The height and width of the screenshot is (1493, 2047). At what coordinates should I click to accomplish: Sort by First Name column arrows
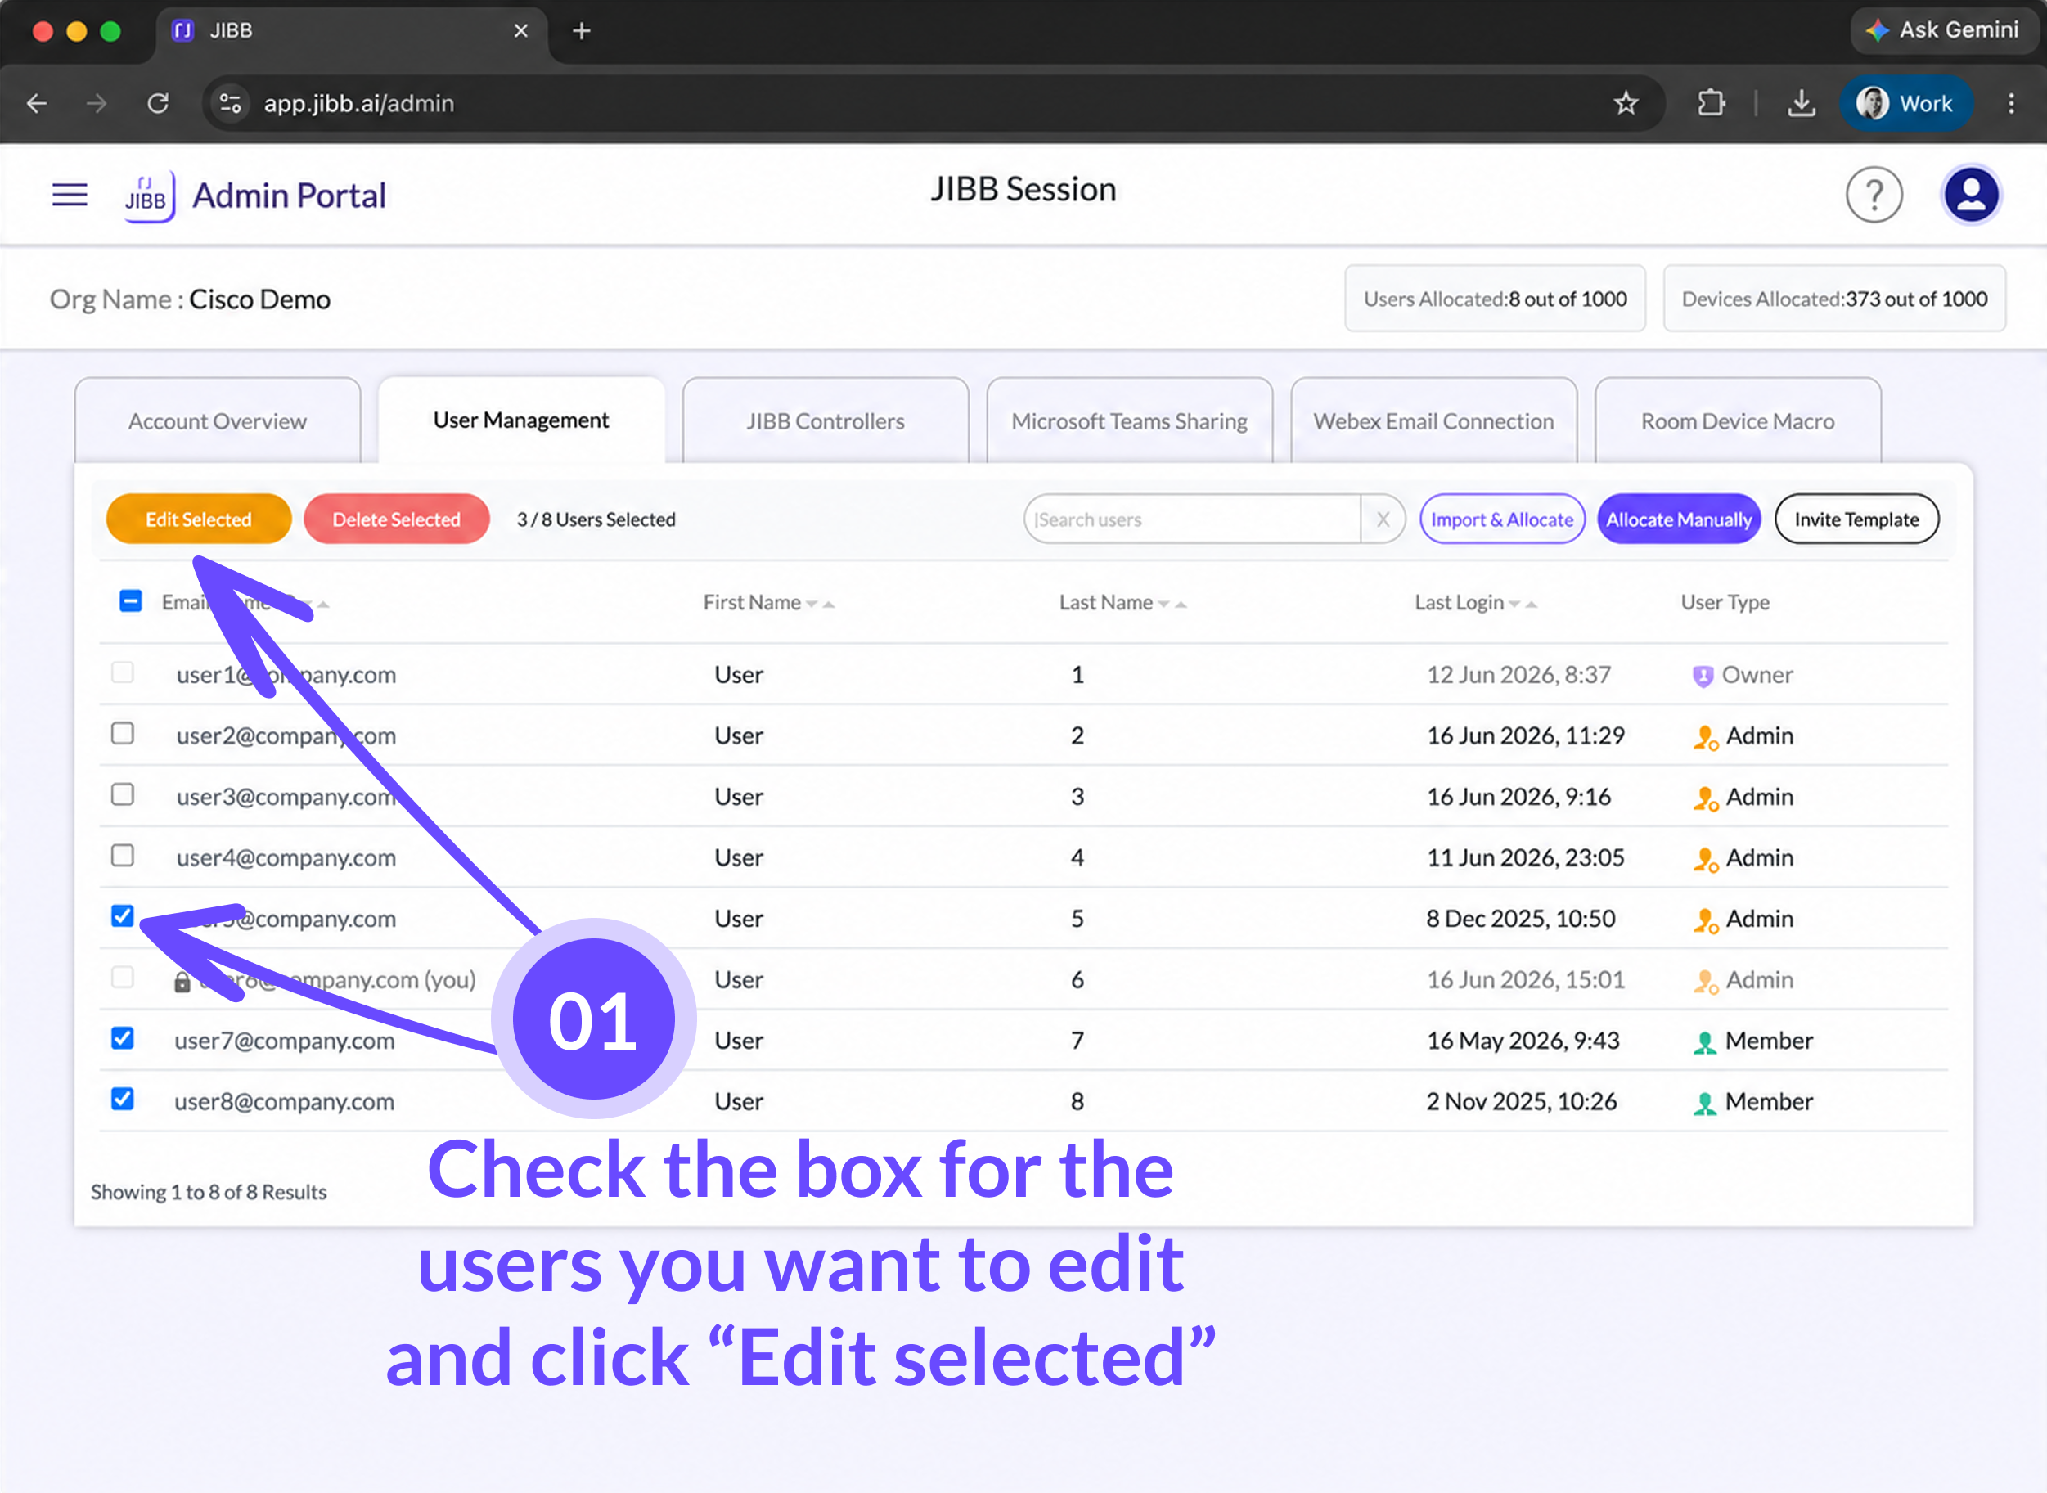821,604
